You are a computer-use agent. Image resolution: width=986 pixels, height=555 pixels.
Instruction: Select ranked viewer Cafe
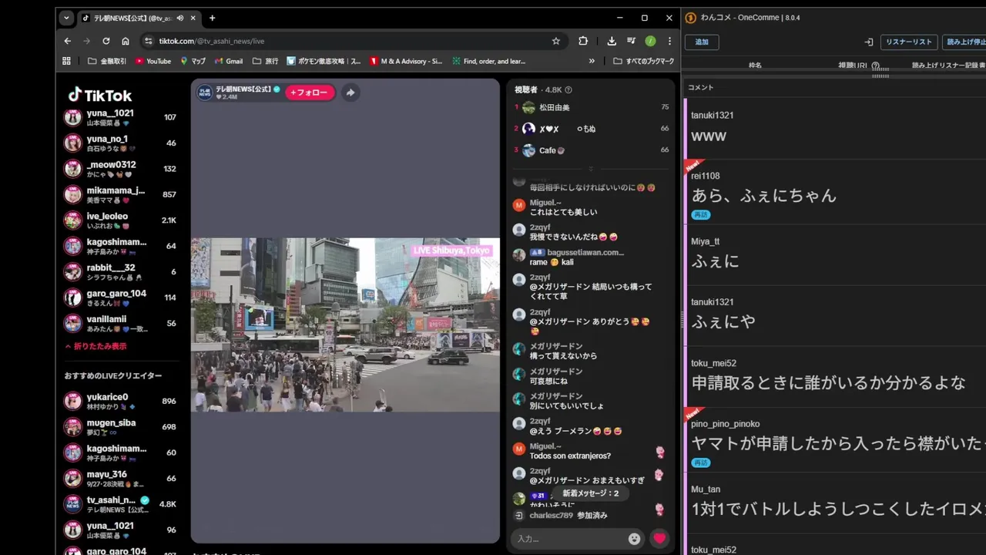coord(591,150)
